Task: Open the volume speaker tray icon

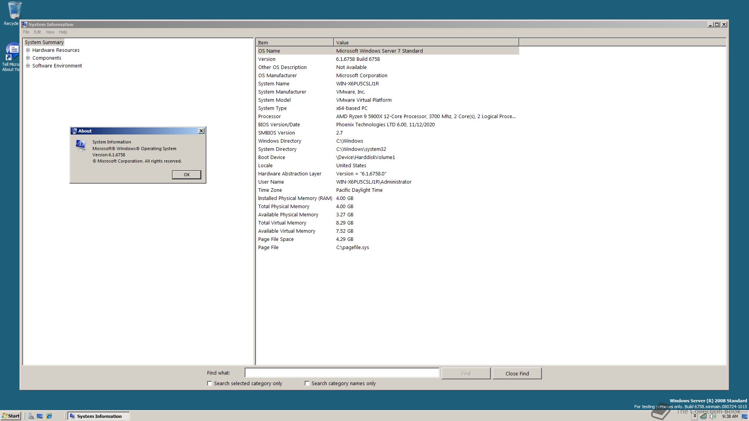Action: pyautogui.click(x=713, y=416)
